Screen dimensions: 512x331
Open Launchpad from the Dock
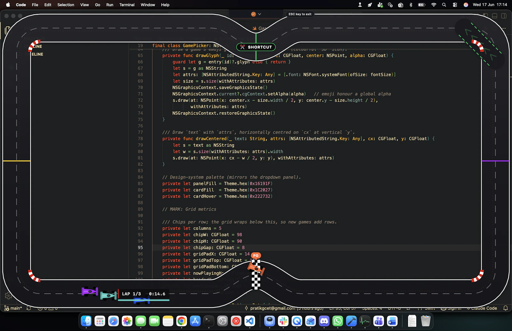click(100, 321)
